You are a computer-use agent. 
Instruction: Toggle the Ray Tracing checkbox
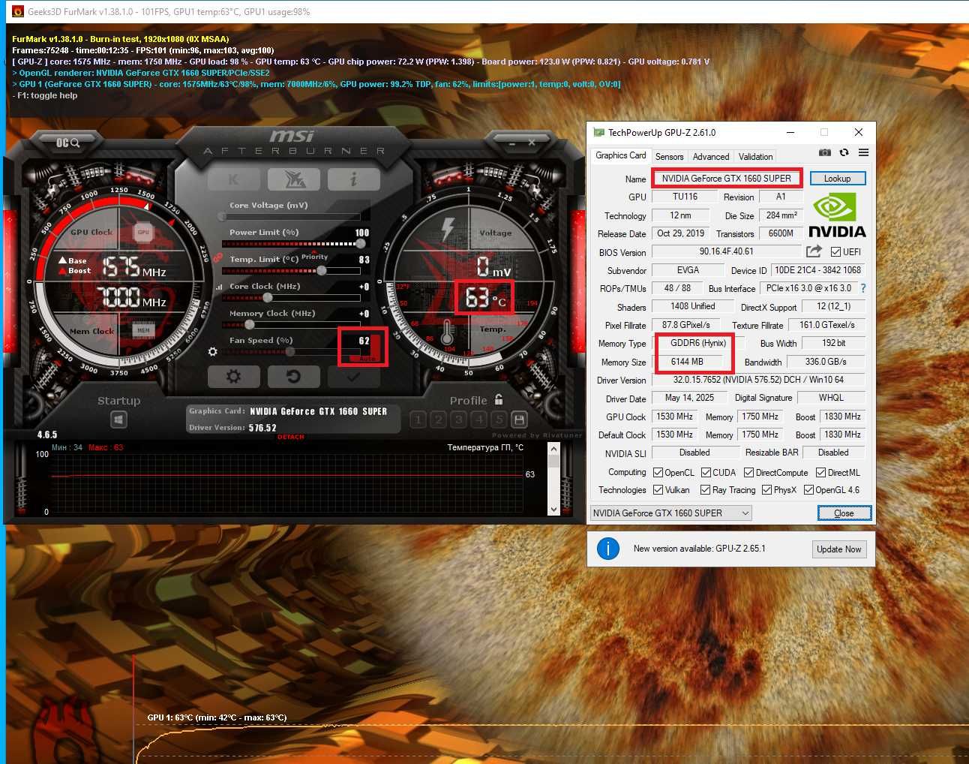click(x=705, y=490)
